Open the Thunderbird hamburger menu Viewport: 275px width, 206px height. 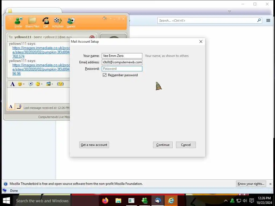point(268,20)
